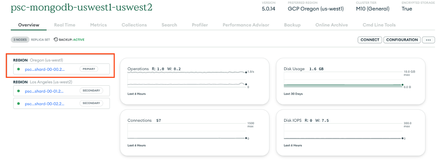Open the psc...shard-00-01 node link
The height and width of the screenshot is (162, 440).
click(x=45, y=91)
